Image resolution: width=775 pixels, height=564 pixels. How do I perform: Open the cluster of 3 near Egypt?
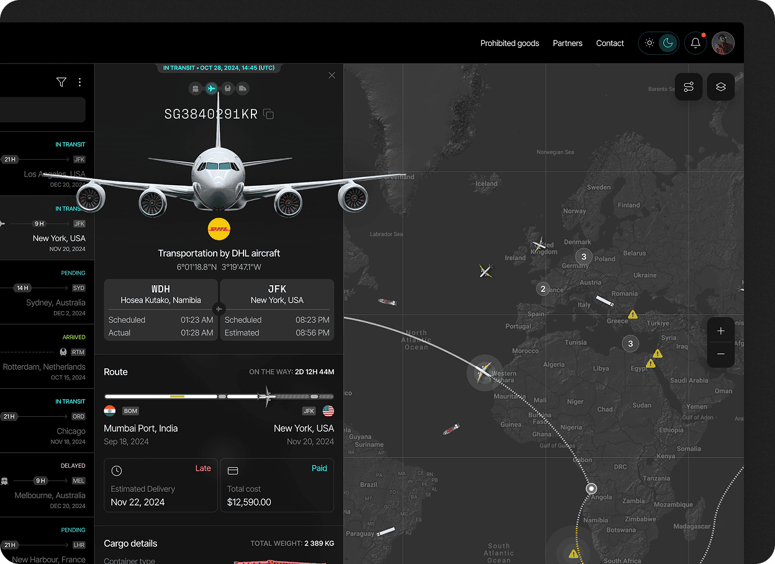coord(631,343)
